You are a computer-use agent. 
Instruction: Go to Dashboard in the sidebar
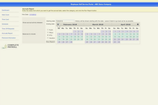6,10
